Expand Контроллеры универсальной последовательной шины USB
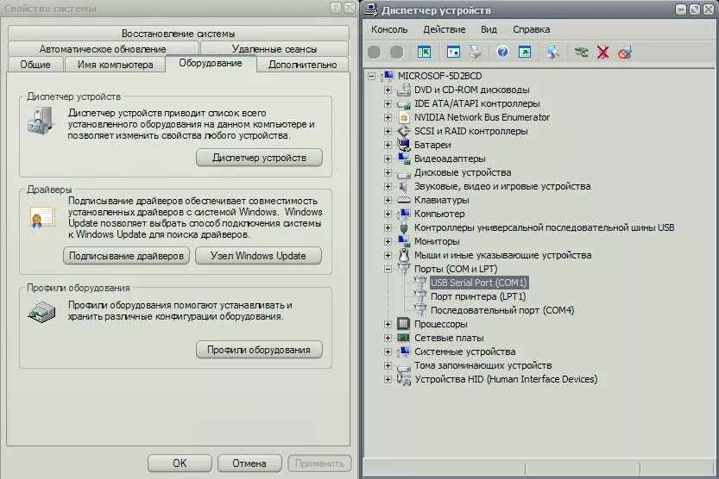 [388, 227]
